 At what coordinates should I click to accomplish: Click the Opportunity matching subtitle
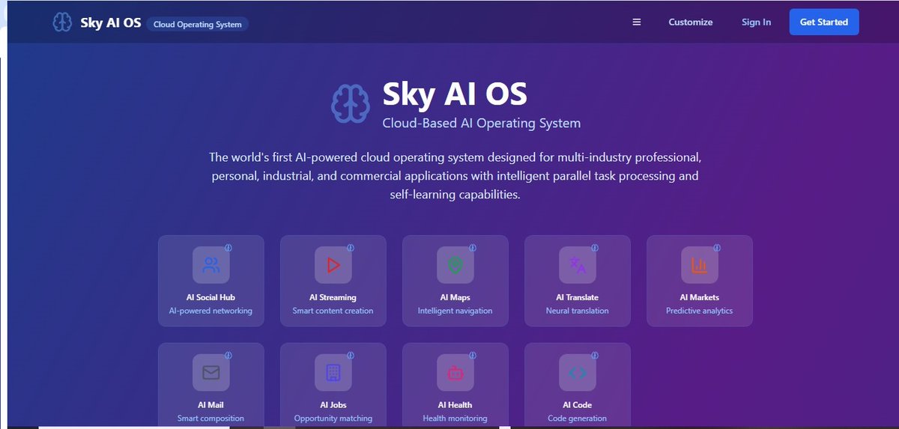[333, 419]
